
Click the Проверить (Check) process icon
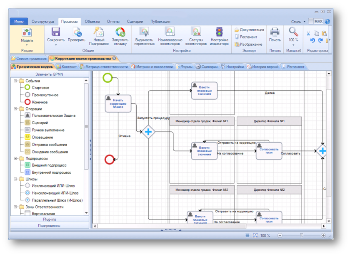(x=77, y=32)
